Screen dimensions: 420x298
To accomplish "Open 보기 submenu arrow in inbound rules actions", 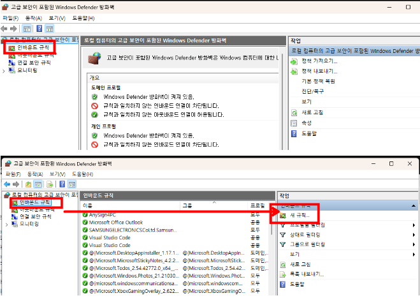I will coord(414,254).
